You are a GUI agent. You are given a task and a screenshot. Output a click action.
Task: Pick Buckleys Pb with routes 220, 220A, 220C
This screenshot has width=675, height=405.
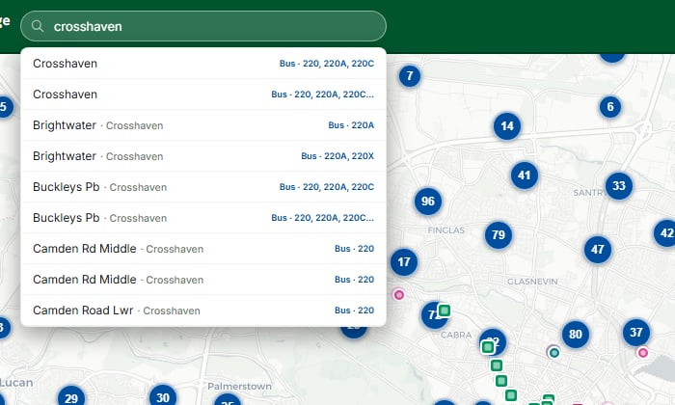click(203, 187)
